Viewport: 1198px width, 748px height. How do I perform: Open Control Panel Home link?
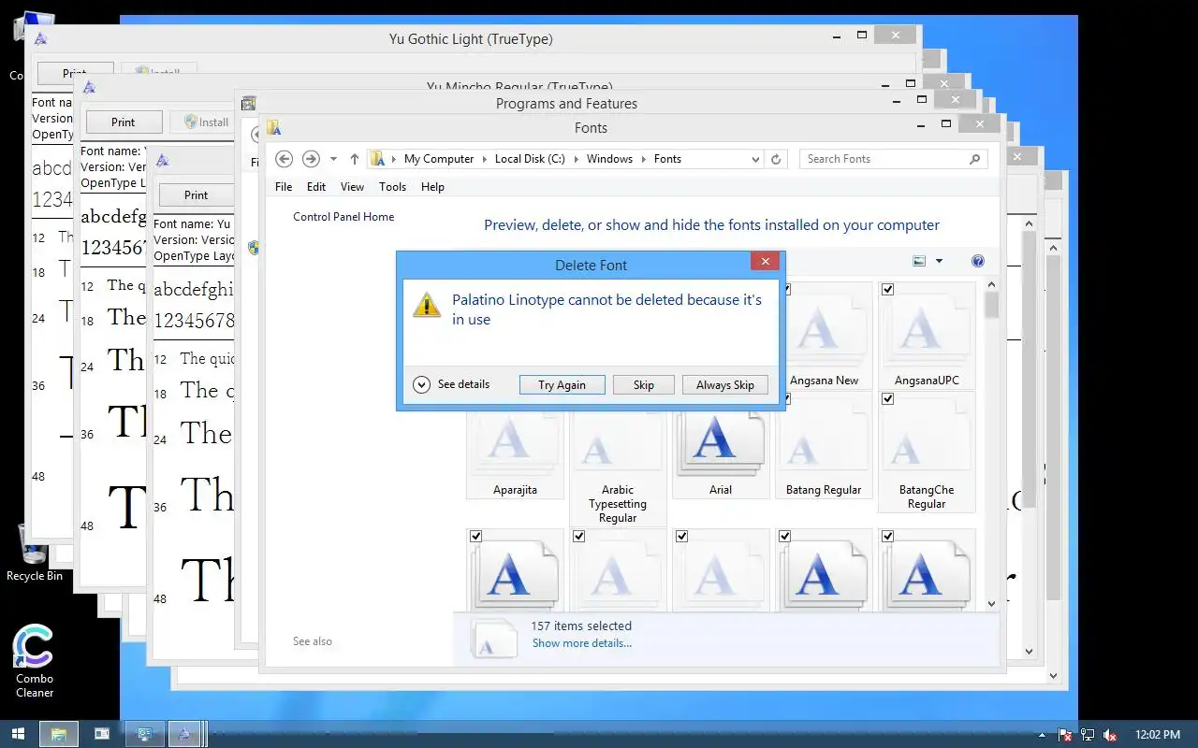coord(343,217)
